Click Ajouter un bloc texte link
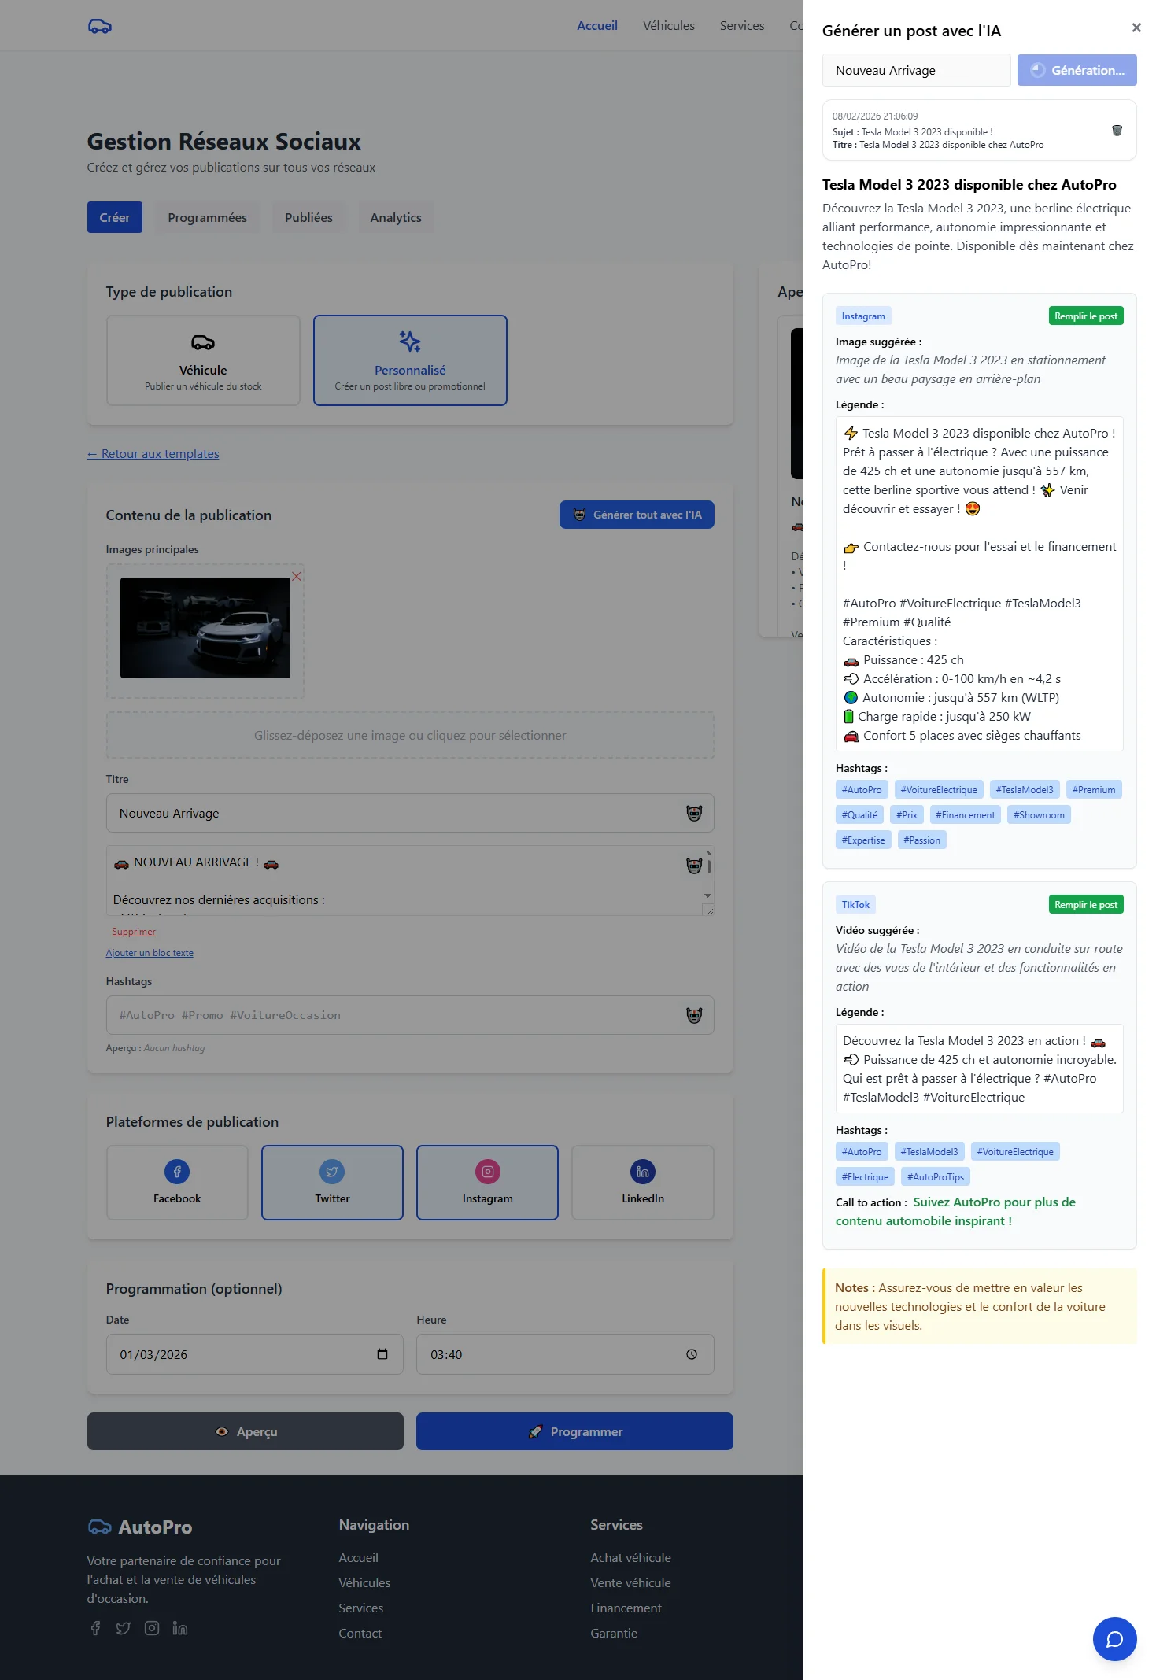Image resolution: width=1156 pixels, height=1680 pixels. pos(150,953)
